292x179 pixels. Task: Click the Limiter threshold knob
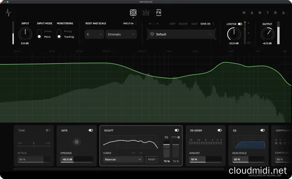234,34
